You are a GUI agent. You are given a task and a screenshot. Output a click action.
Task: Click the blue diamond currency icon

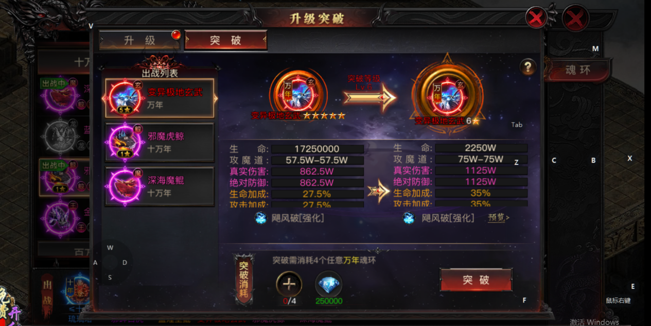328,284
